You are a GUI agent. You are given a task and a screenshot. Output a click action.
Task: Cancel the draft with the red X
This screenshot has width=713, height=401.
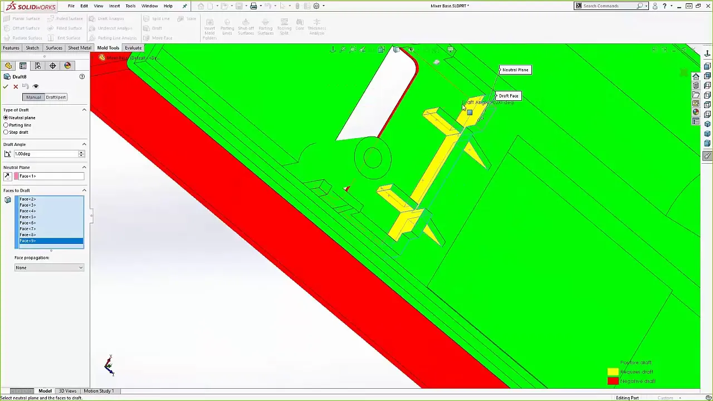coord(16,86)
